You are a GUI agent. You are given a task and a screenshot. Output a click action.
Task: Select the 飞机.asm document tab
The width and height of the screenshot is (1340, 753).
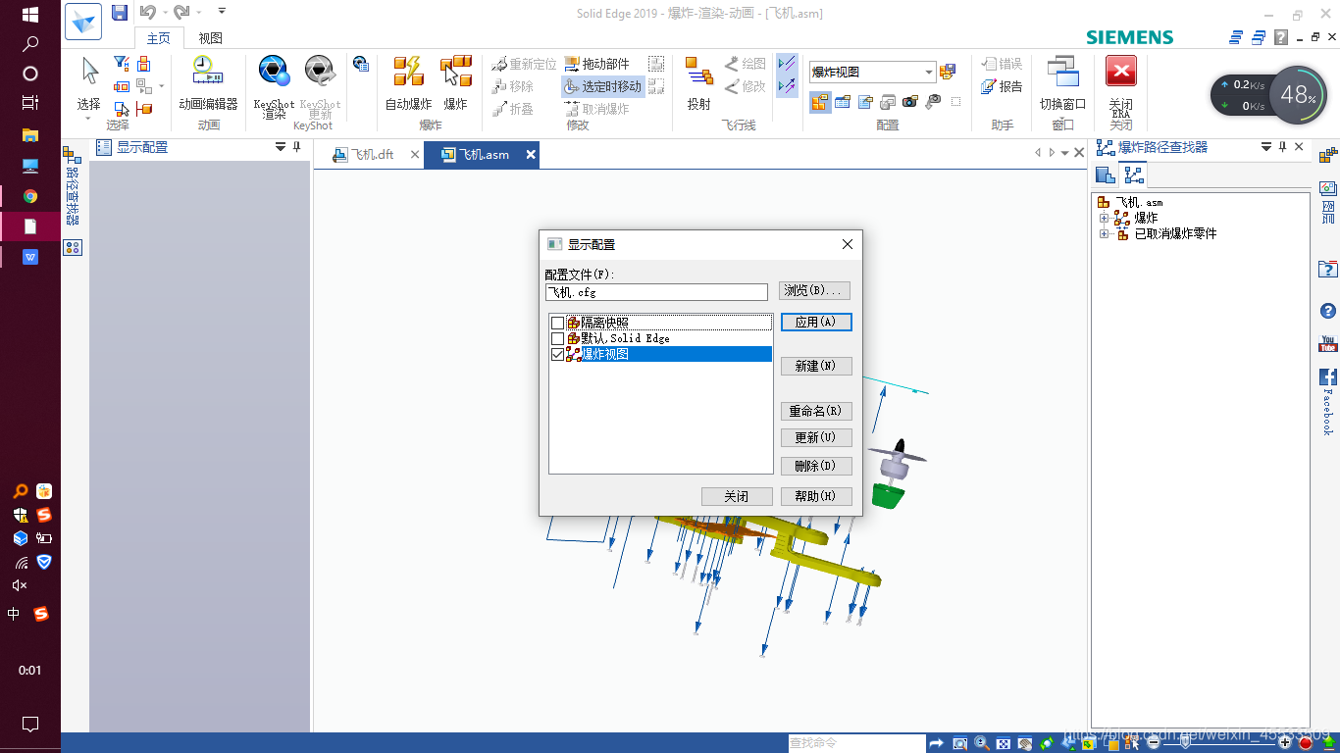coord(480,155)
